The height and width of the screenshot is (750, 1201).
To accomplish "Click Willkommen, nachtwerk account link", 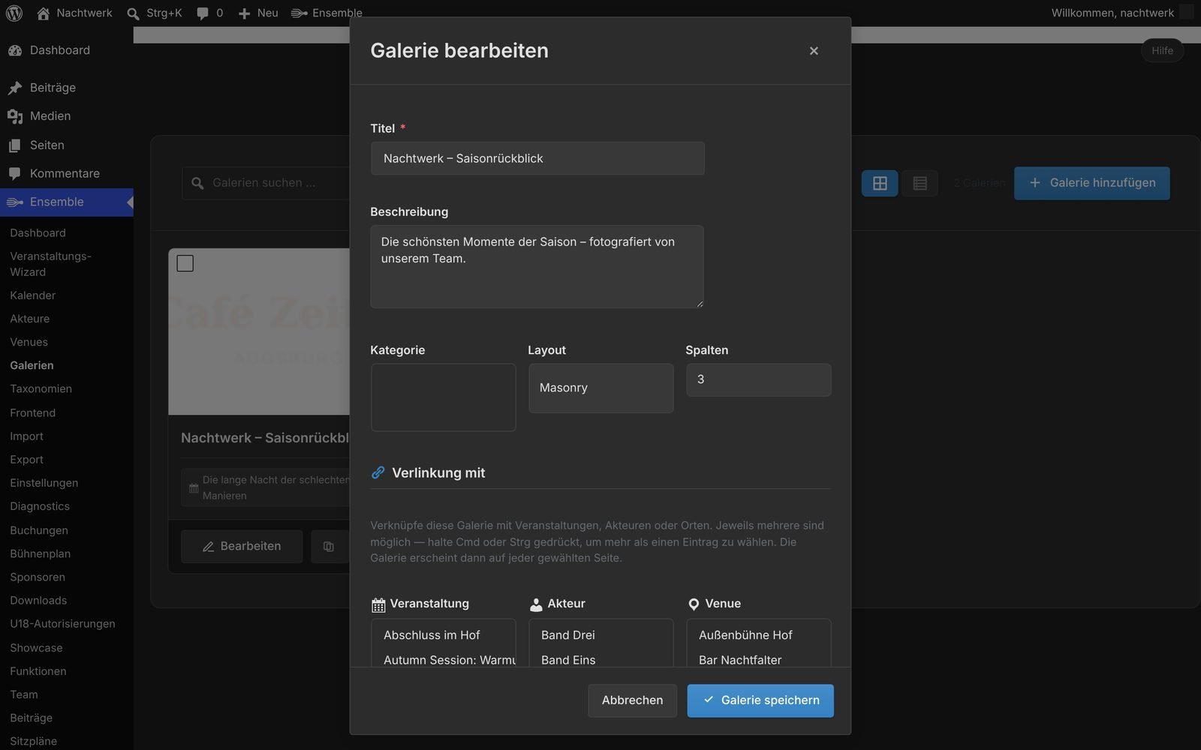I will [x=1112, y=13].
